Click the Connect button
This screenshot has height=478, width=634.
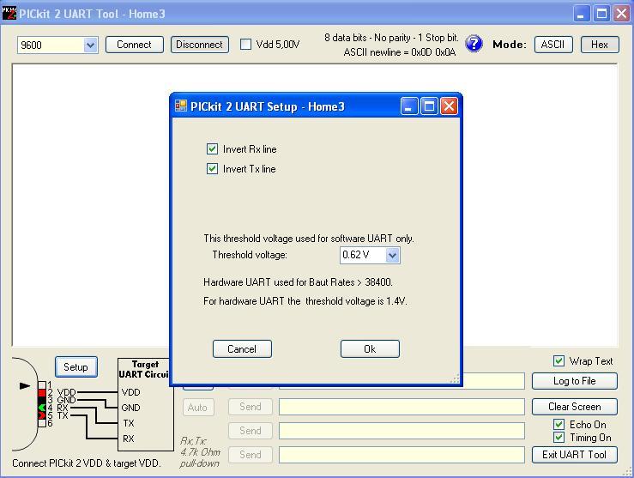click(134, 45)
